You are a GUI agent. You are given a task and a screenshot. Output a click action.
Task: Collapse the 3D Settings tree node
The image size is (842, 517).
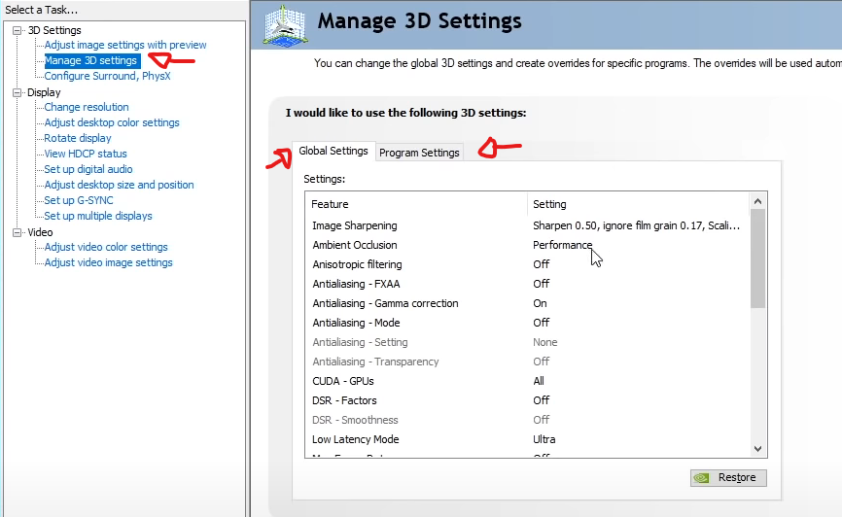point(18,30)
